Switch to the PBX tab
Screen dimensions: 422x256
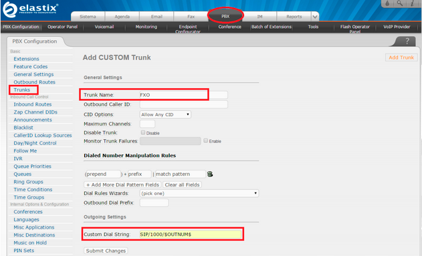coord(225,17)
